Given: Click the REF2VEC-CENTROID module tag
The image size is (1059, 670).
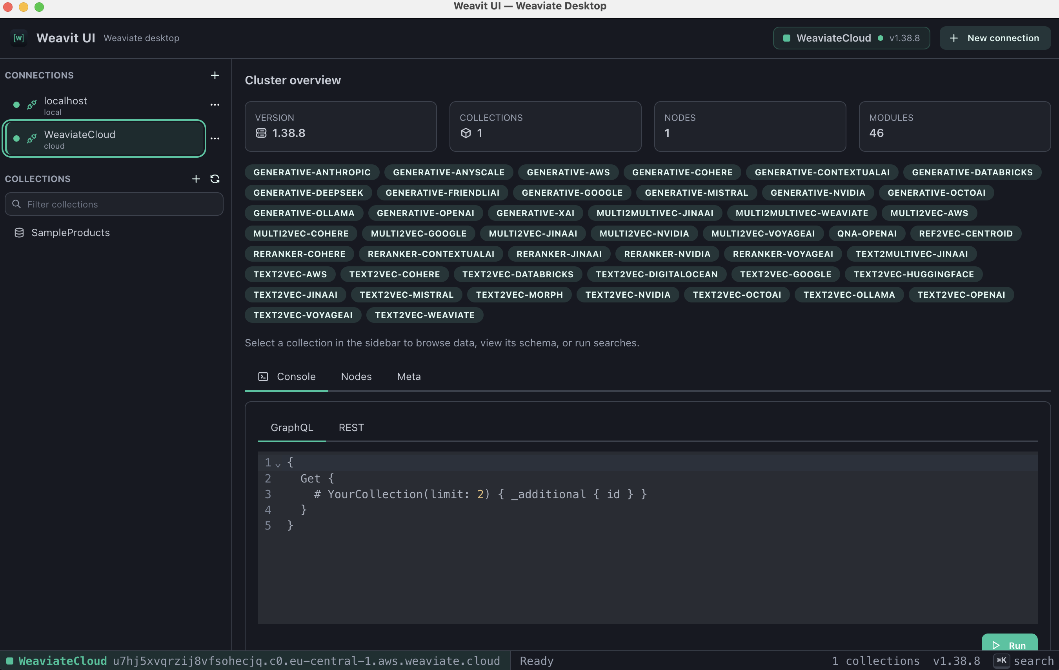Looking at the screenshot, I should click(x=965, y=233).
